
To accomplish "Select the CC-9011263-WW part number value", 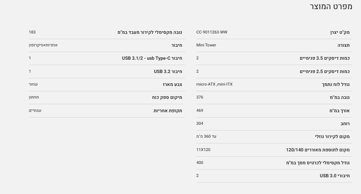I will pos(212,32).
